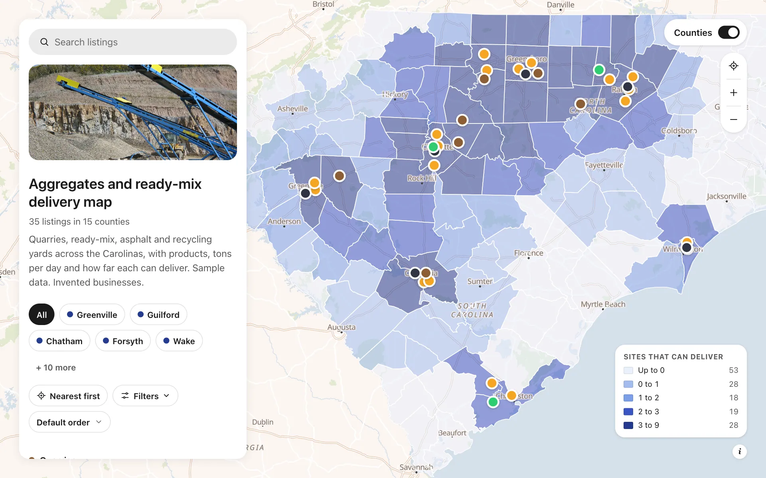Viewport: 766px width, 478px height.
Task: Click the Up to 0 legend swatch
Action: tap(628, 370)
